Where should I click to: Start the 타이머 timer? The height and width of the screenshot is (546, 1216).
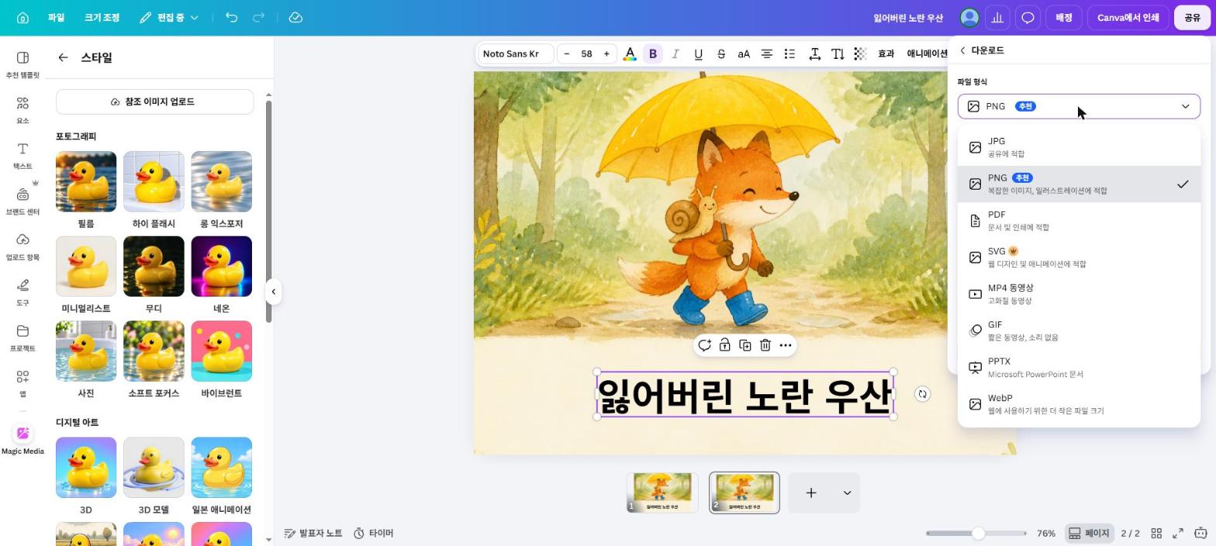[374, 533]
